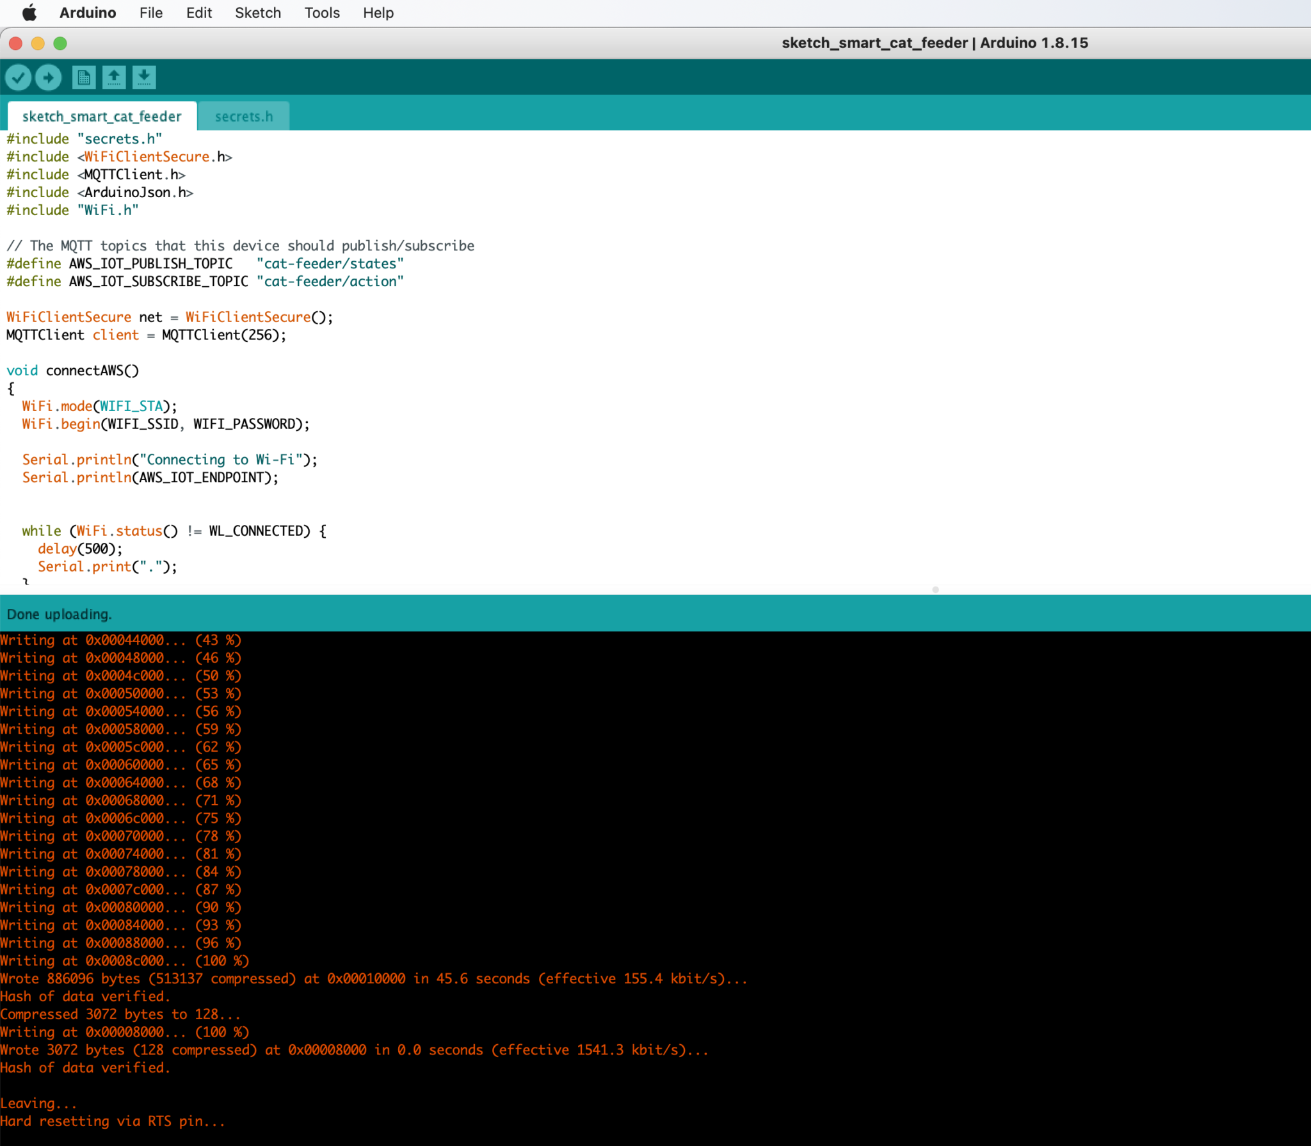The image size is (1311, 1146).
Task: Open the Apple menu
Action: tap(29, 13)
